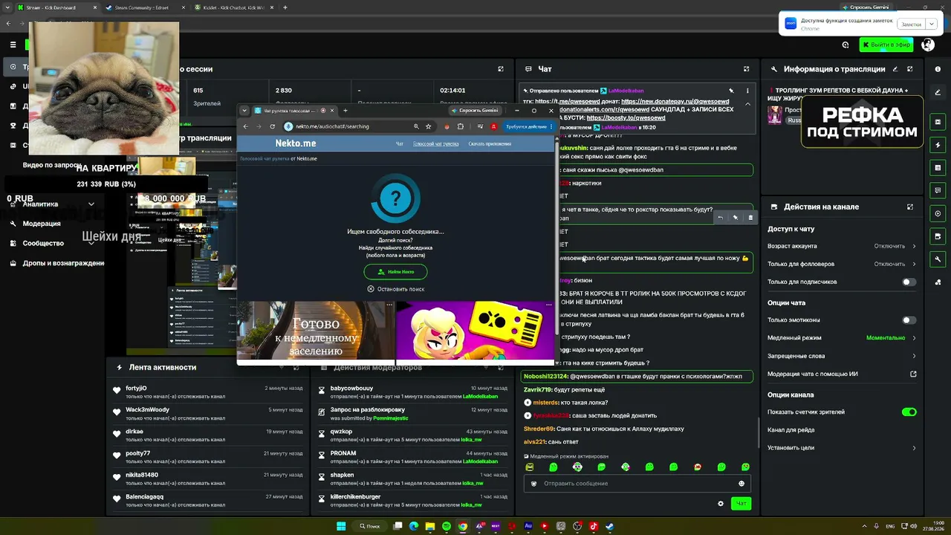Open the tab list dropdown in Nekto window
951x535 pixels.
pyautogui.click(x=245, y=111)
